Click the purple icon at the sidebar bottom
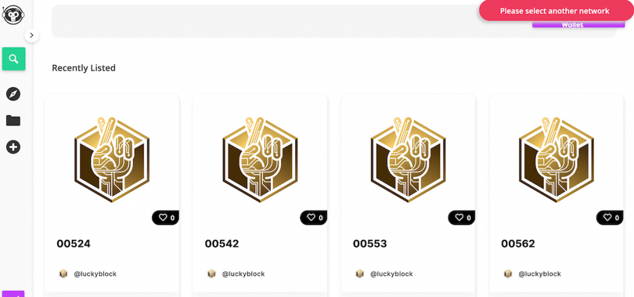Screen dimensions: 634x297 pyautogui.click(x=14, y=294)
